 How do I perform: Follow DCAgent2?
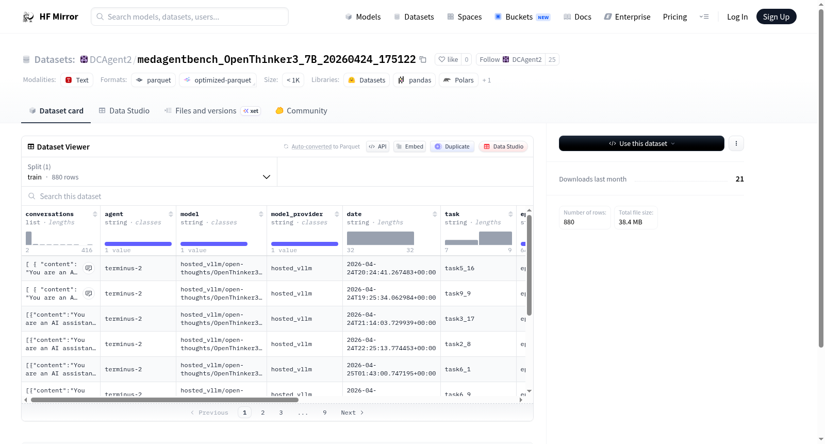pyautogui.click(x=511, y=59)
